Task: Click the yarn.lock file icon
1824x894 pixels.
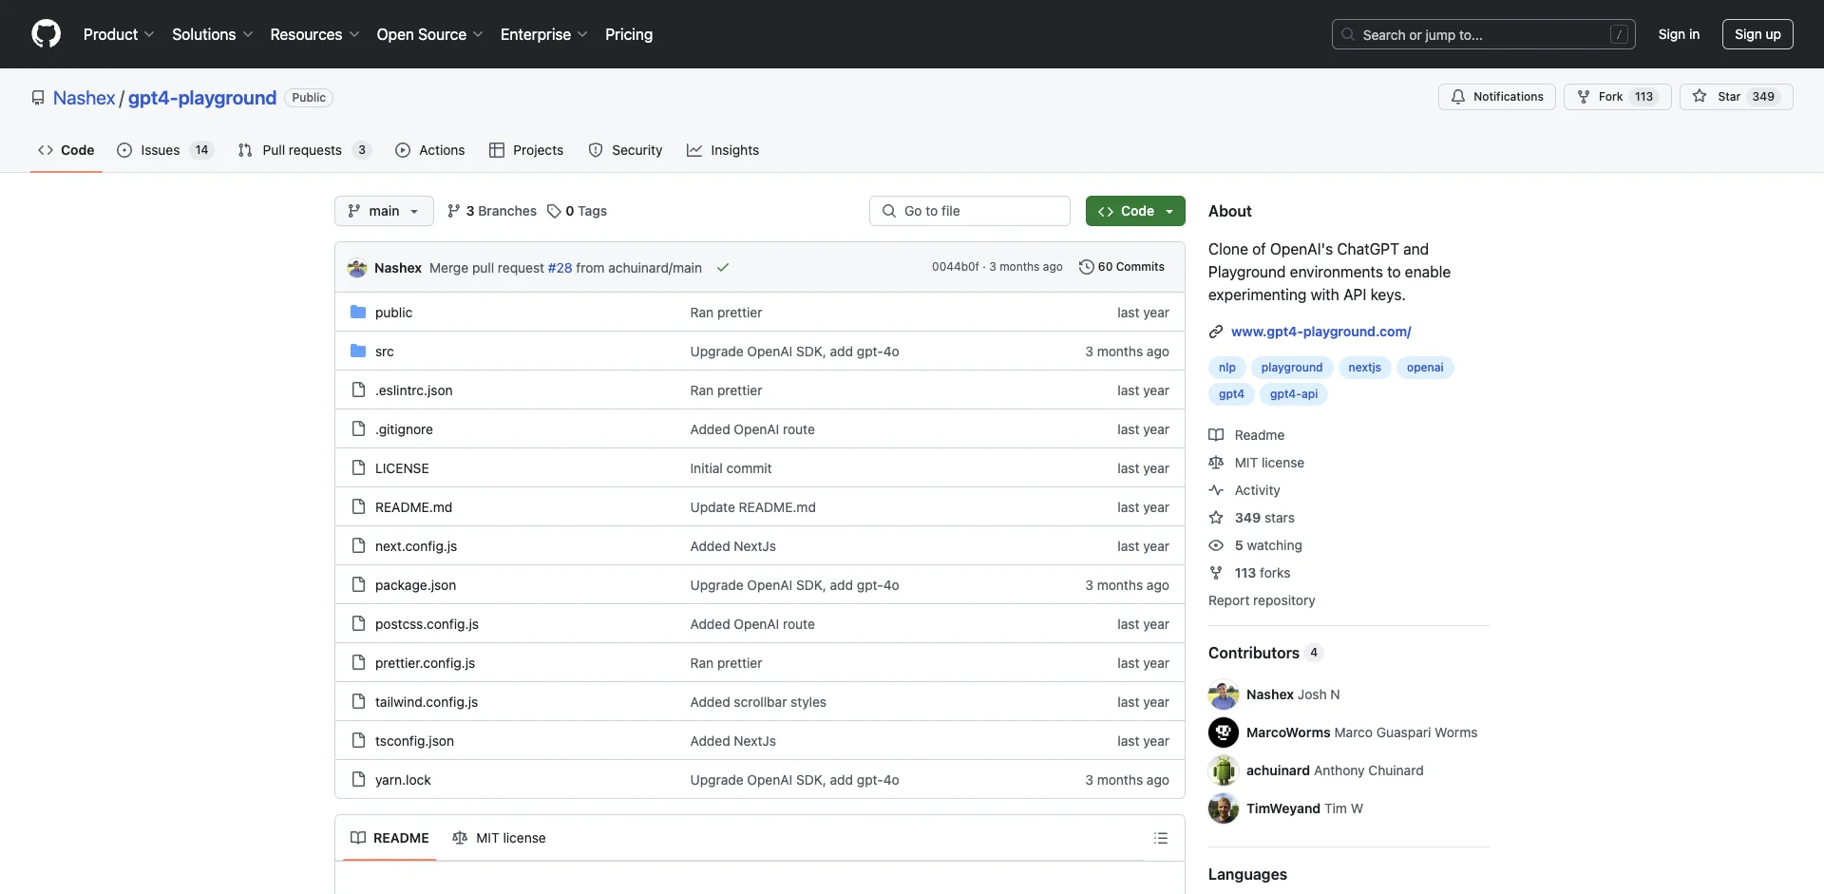Action: [x=358, y=779]
